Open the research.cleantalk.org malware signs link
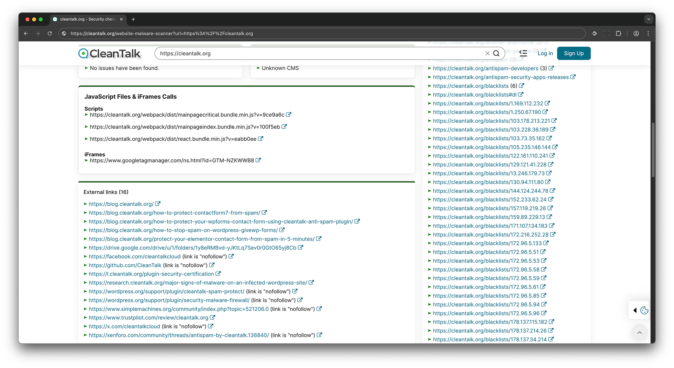The image size is (674, 368). pyautogui.click(x=198, y=282)
